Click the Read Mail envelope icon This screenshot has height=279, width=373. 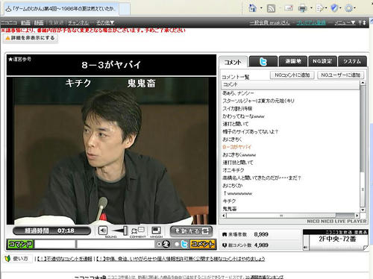289,8
